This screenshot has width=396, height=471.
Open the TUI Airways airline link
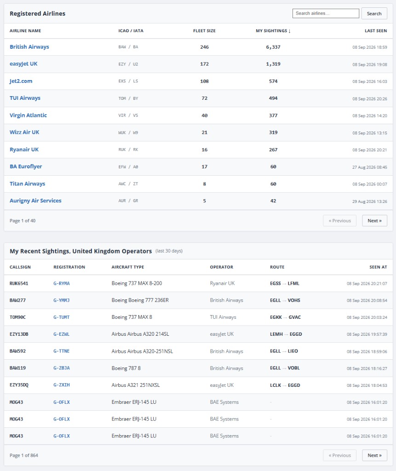click(x=25, y=98)
